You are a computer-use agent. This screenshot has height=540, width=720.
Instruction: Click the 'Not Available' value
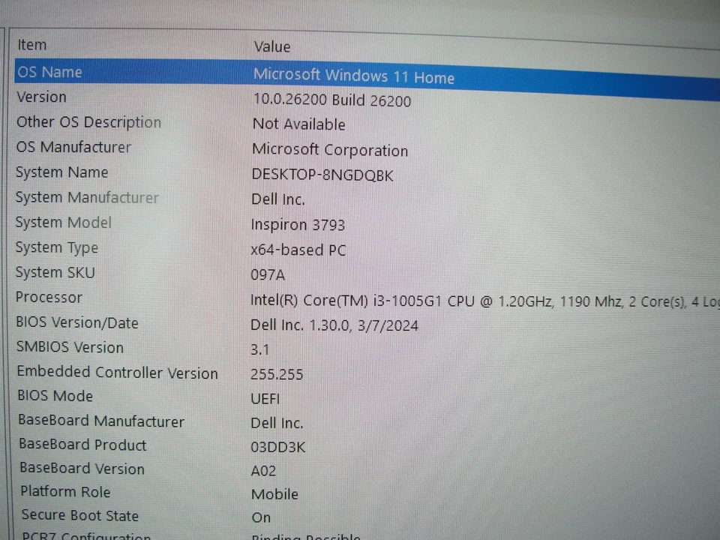tap(299, 124)
